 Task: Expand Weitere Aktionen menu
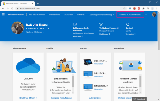[35, 32]
